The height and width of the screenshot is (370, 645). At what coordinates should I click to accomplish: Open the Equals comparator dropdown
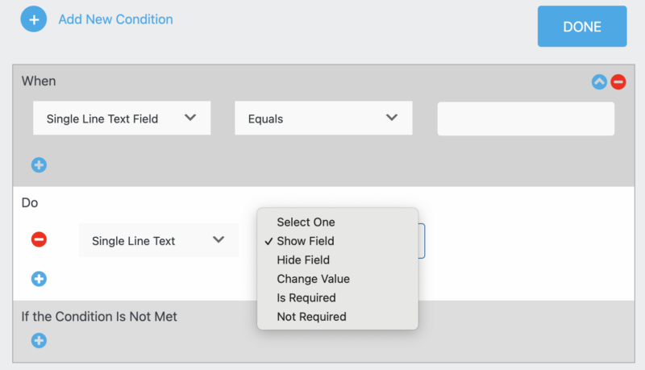point(323,118)
